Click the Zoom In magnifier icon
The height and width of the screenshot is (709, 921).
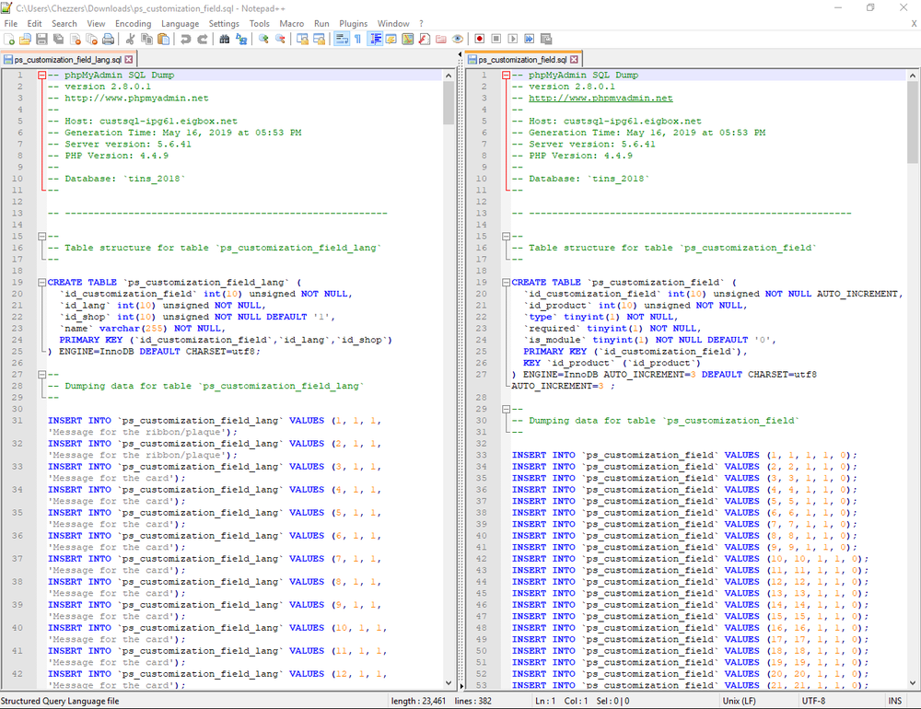point(263,39)
